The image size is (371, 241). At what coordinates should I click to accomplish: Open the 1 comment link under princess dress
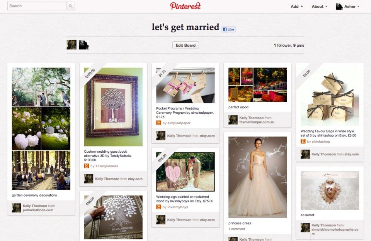pos(237,229)
